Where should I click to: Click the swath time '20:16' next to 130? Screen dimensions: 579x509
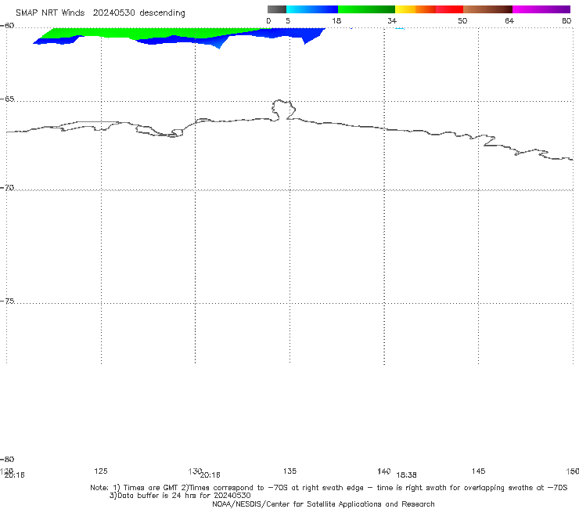pos(210,475)
